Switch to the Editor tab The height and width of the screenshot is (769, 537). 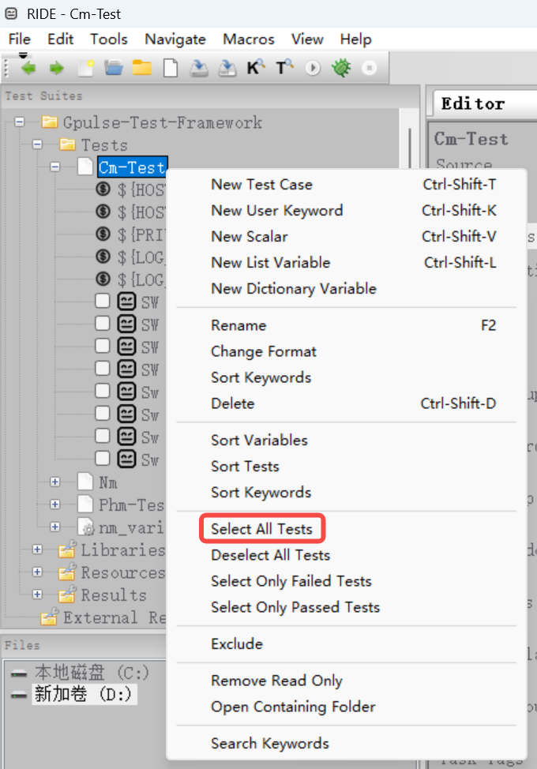pos(472,103)
